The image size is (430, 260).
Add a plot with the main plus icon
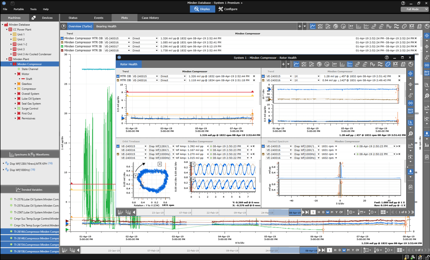tap(300, 26)
